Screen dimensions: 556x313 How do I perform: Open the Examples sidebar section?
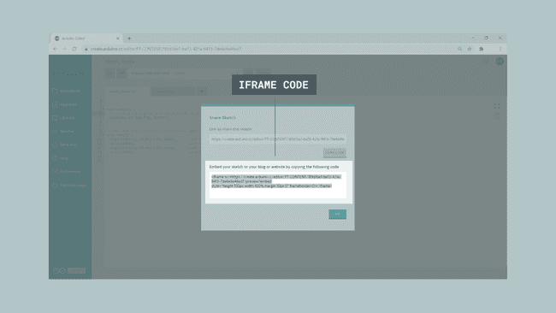64,104
